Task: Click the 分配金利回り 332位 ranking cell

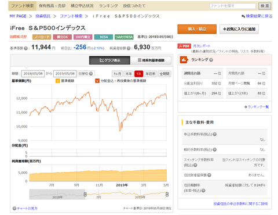Action: point(203,84)
